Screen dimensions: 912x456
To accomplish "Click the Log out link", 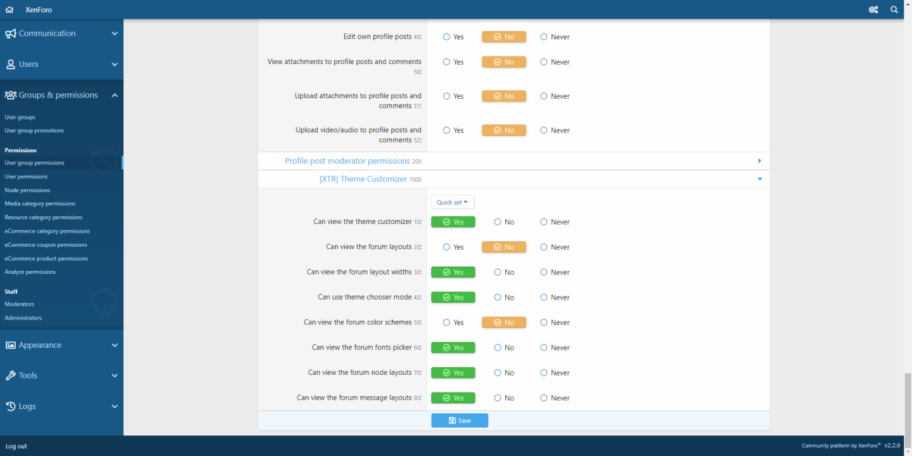I will click(x=16, y=446).
